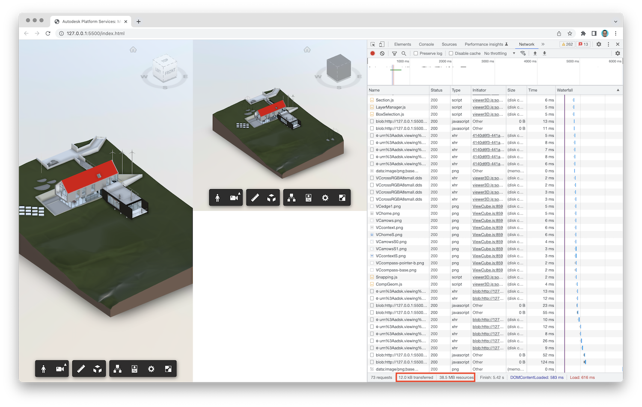Open the No throttling dropdown
The width and height of the screenshot is (642, 407).
(496, 53)
